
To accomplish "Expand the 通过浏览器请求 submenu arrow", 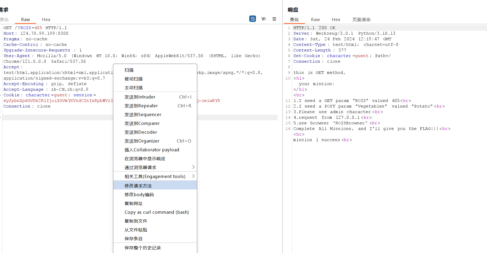I will (x=193, y=167).
